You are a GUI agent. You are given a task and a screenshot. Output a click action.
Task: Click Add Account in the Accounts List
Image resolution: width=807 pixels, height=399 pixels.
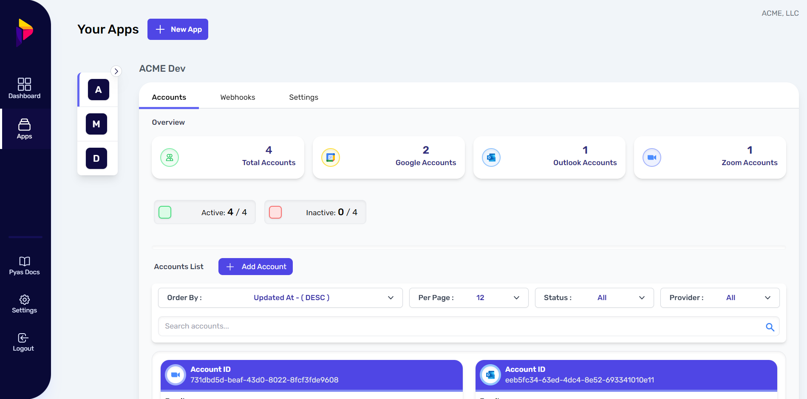pos(255,266)
